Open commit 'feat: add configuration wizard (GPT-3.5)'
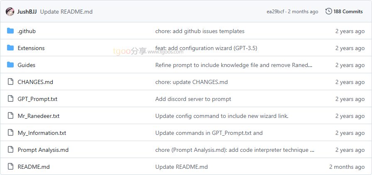The height and width of the screenshot is (175, 372). coord(206,48)
